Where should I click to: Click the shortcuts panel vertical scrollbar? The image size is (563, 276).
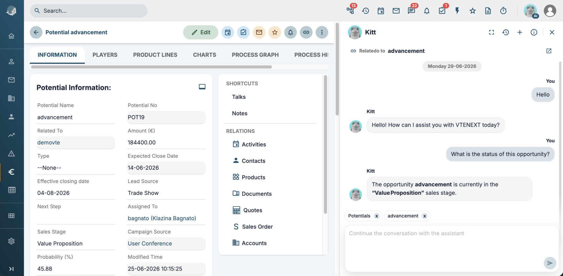tap(325, 144)
